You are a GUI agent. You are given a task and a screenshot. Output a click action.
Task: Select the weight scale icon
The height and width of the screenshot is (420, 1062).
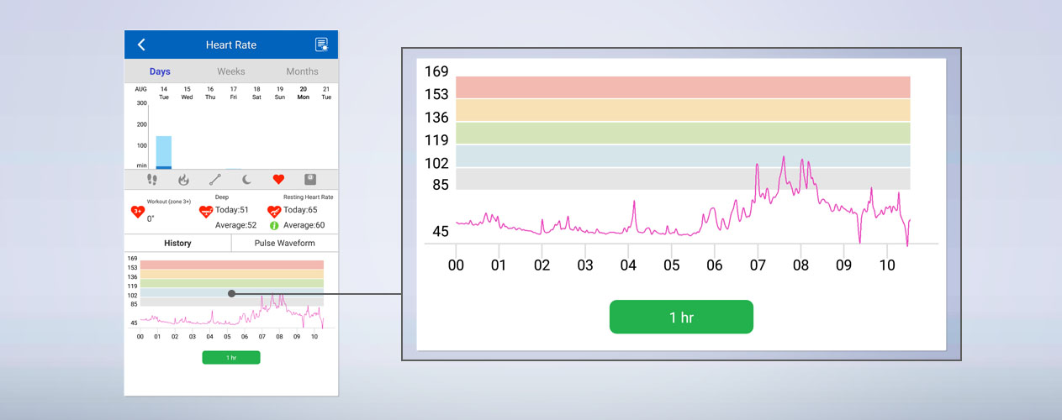[x=310, y=179]
